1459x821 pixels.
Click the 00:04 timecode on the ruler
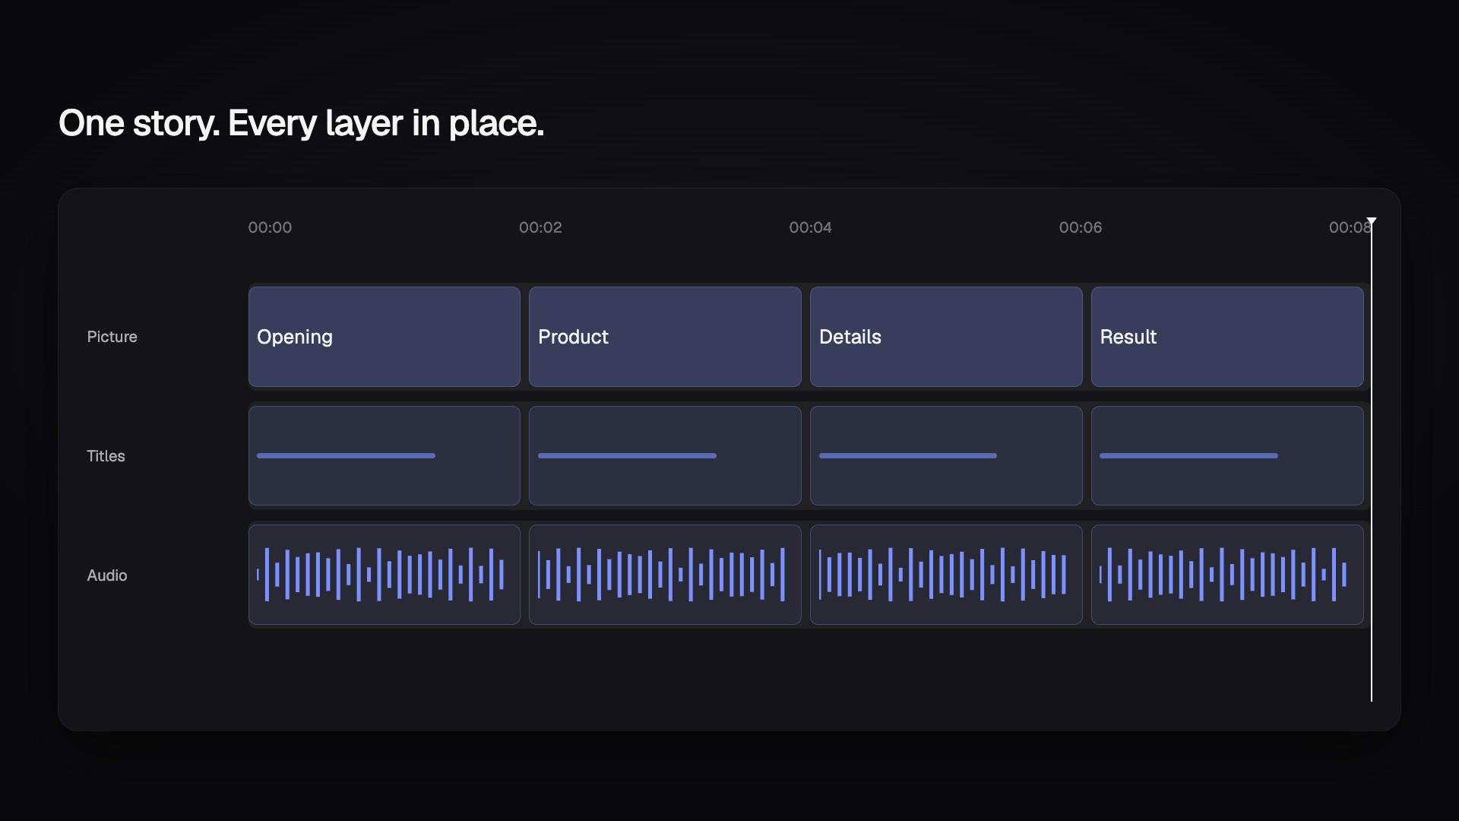pyautogui.click(x=810, y=227)
